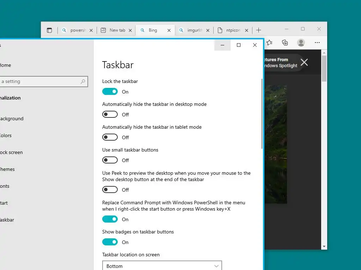The width and height of the screenshot is (361, 270).
Task: Open Lock screen settings page
Action: [11, 153]
